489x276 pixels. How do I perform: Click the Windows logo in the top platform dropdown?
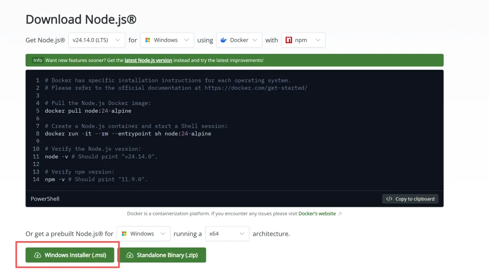pos(148,40)
